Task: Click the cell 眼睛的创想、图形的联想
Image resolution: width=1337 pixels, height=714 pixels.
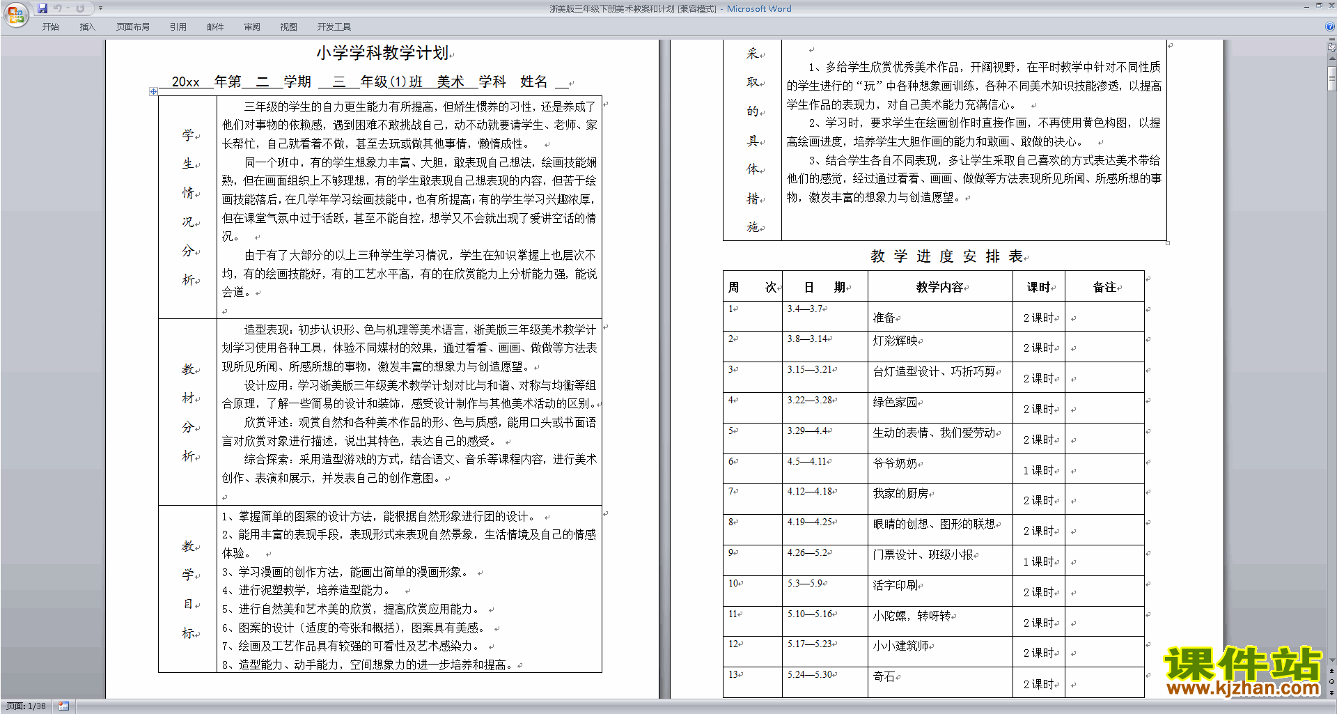Action: pos(940,529)
